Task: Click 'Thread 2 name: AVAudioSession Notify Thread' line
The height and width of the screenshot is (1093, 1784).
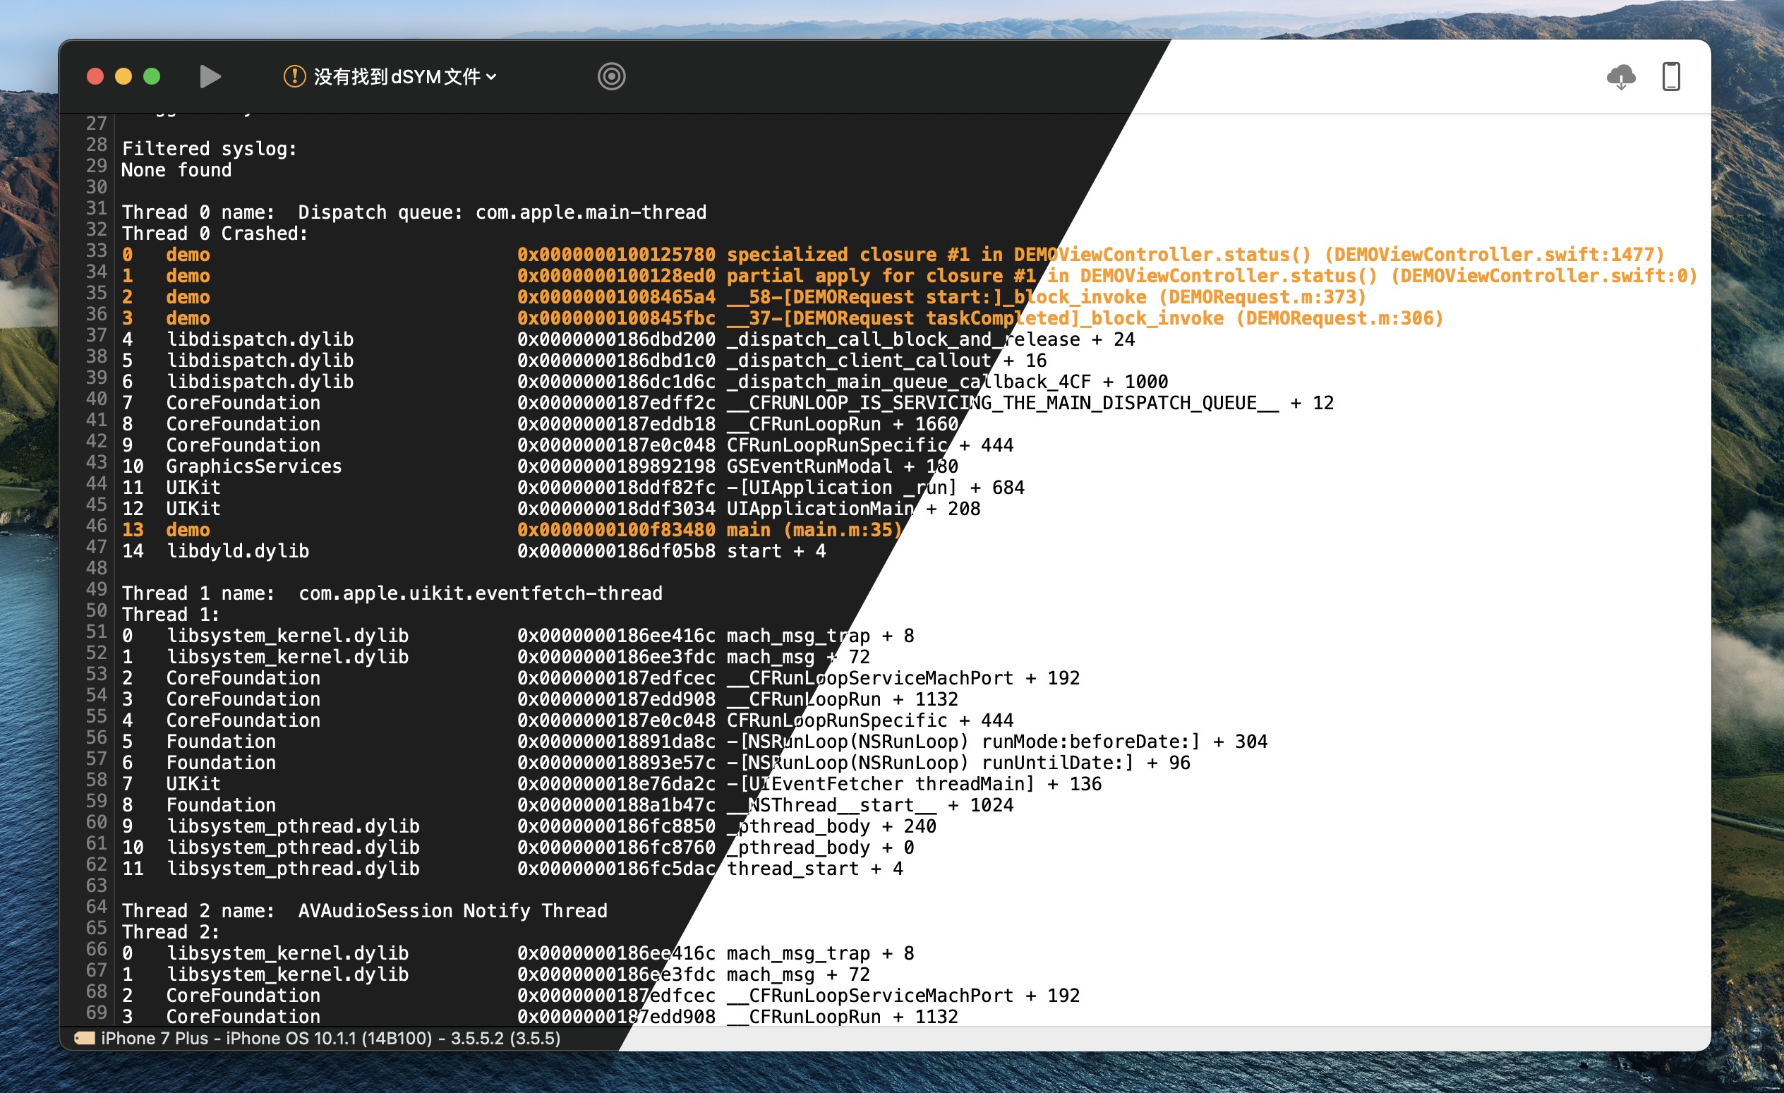Action: (x=364, y=910)
